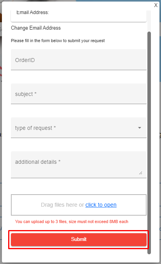Click the scrollbar track above the thumb
The image size is (161, 264).
point(149,21)
